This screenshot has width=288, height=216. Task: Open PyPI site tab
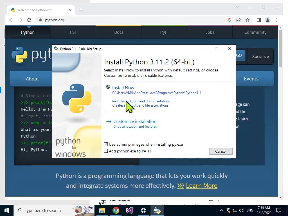coord(164,32)
